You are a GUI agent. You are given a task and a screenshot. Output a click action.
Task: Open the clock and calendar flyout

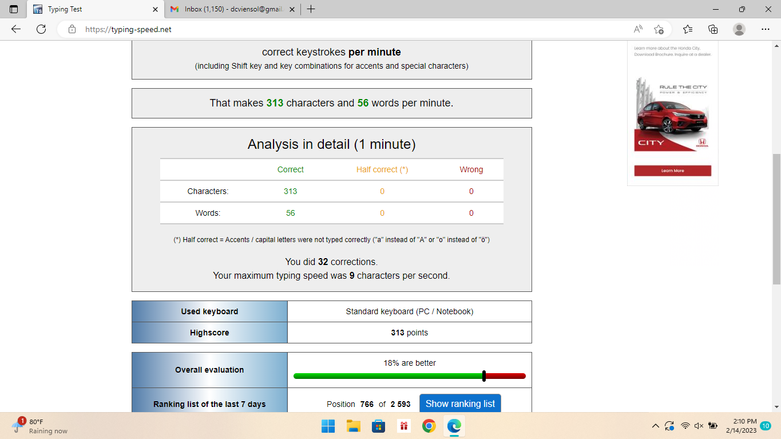tap(742, 426)
